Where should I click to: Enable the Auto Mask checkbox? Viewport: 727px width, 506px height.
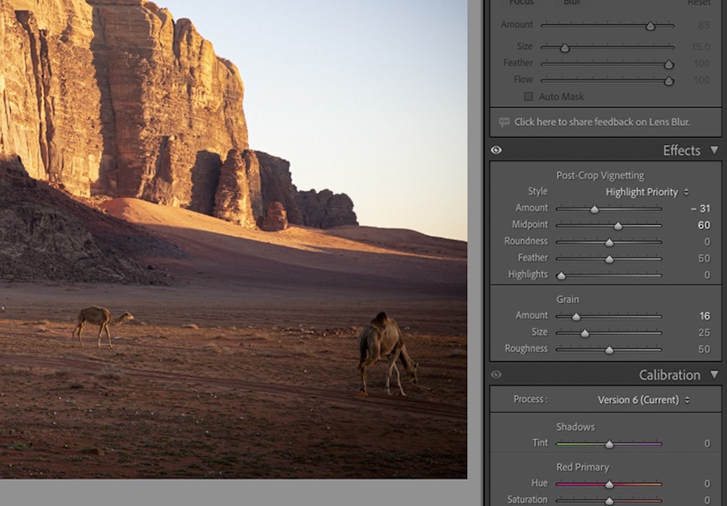[529, 96]
